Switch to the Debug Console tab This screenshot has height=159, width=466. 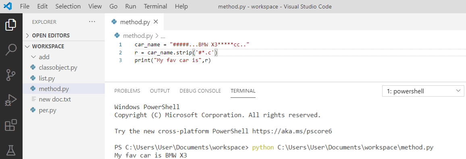pyautogui.click(x=200, y=91)
